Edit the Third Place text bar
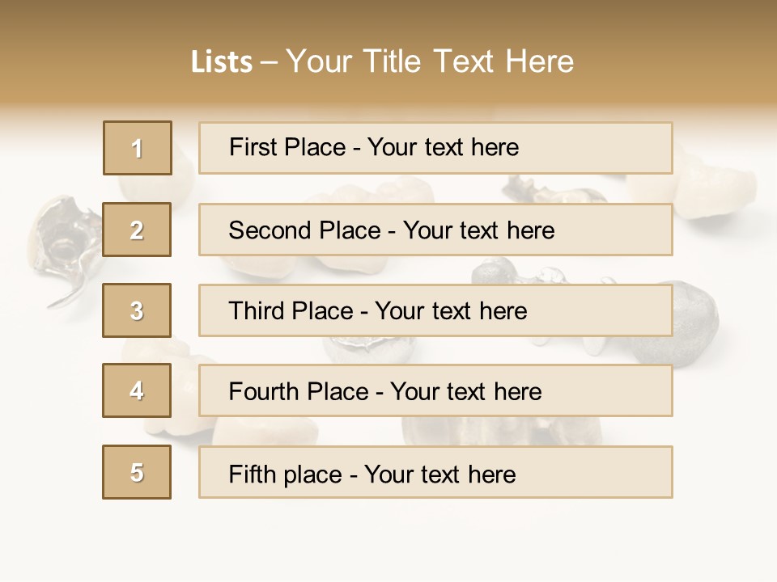Screen dimensions: 777x582 click(x=435, y=310)
